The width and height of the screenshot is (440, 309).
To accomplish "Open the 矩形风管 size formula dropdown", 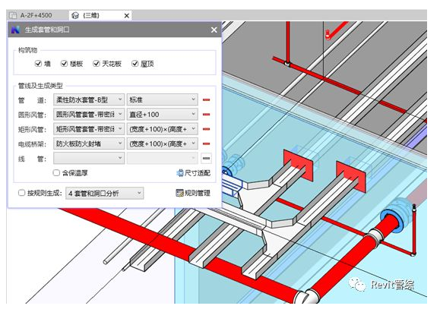I will pos(162,129).
